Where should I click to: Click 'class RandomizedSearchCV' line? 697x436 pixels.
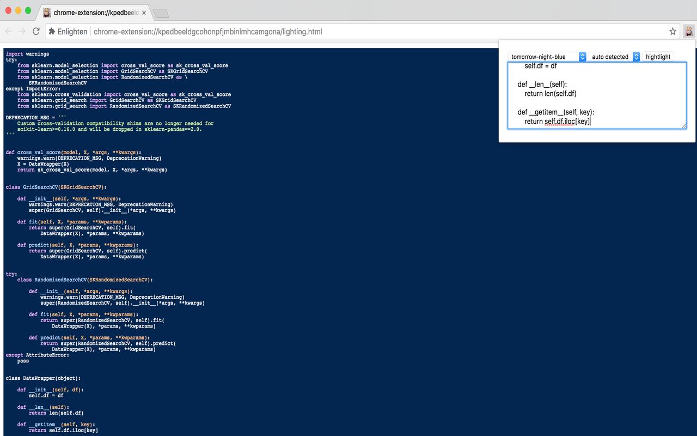pyautogui.click(x=85, y=280)
